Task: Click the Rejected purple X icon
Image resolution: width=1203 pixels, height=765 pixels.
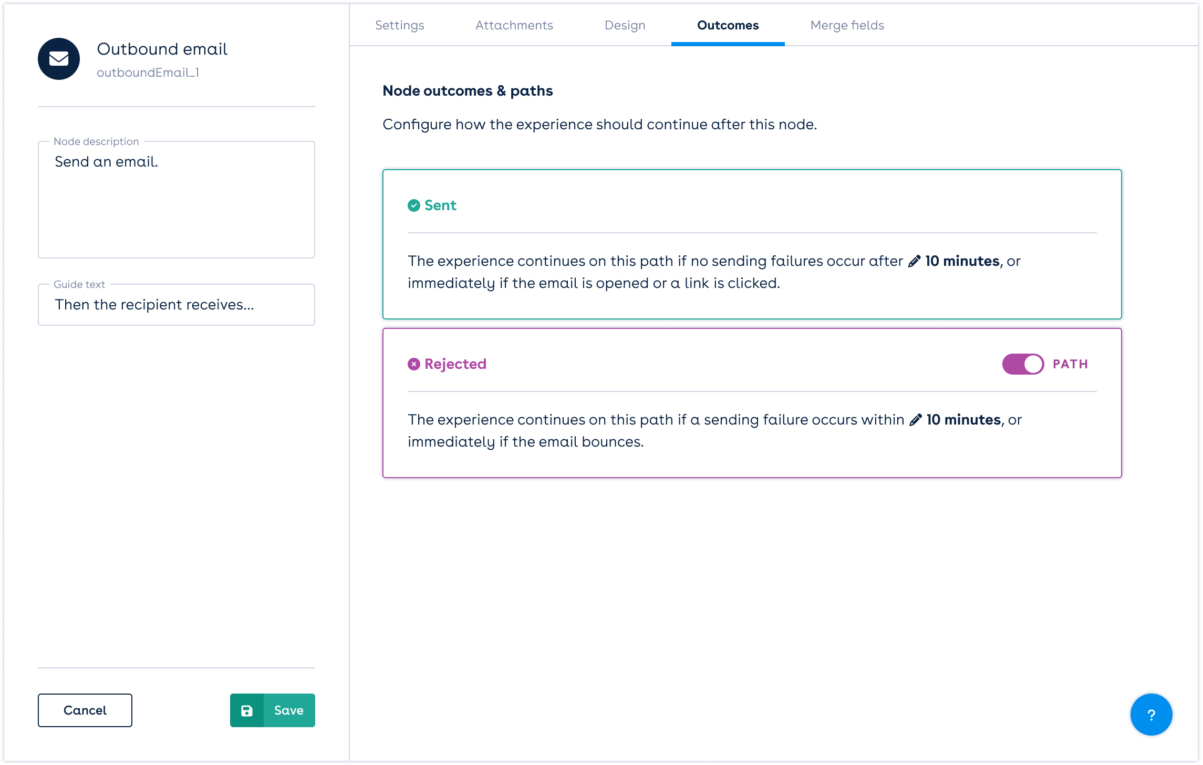Action: (414, 364)
